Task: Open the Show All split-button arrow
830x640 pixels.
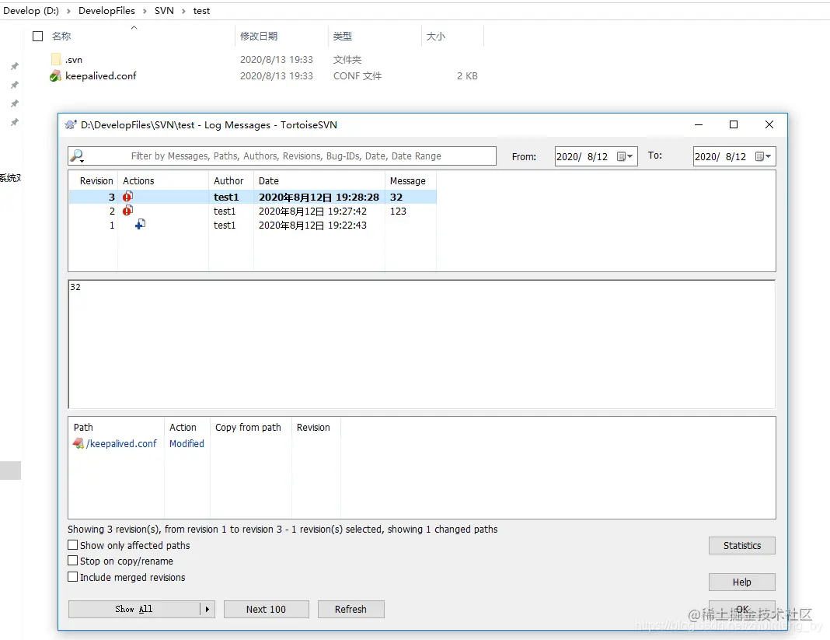Action: pyautogui.click(x=207, y=609)
